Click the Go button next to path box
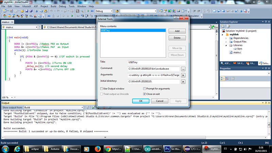Screen dimensions: 272x153 (215, 27)
